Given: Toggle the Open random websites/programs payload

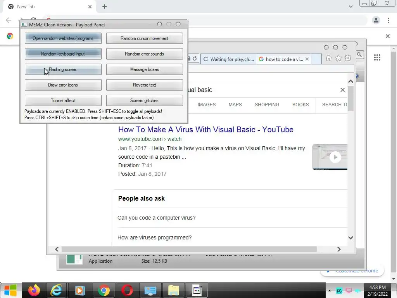Looking at the screenshot, I should [x=63, y=38].
